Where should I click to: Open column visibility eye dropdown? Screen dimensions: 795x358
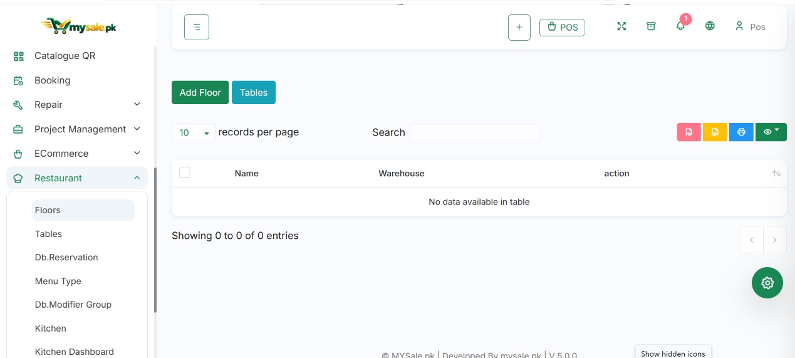pos(771,132)
